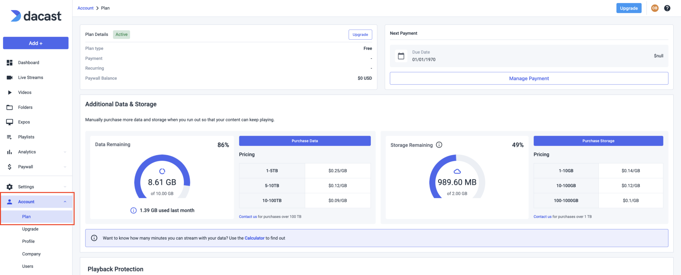Click the dacast logo
This screenshot has height=275, width=681.
[x=36, y=16]
